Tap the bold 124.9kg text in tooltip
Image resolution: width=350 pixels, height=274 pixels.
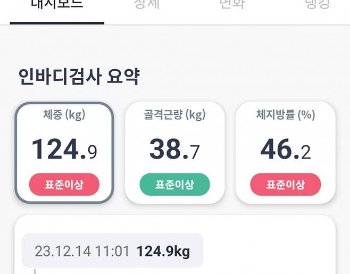pos(163,251)
